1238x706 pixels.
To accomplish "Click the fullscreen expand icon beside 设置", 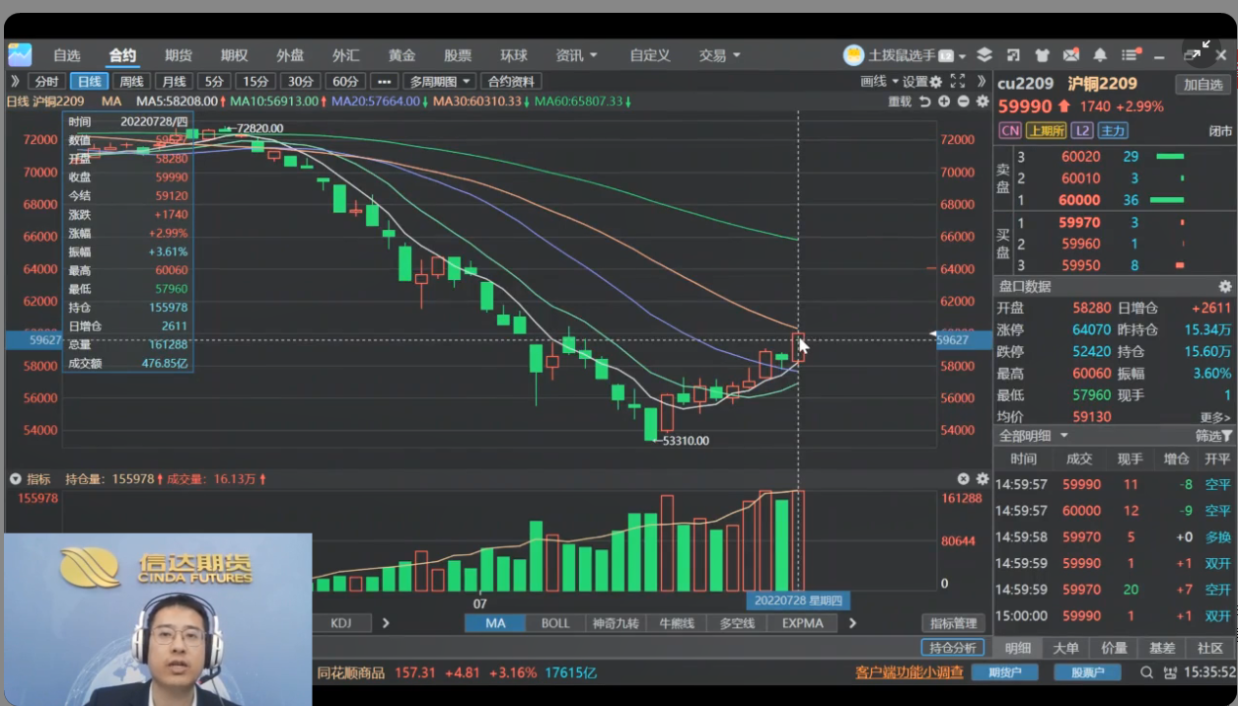I will click(957, 81).
